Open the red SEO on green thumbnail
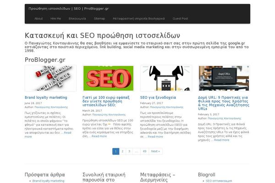 tap(108, 78)
